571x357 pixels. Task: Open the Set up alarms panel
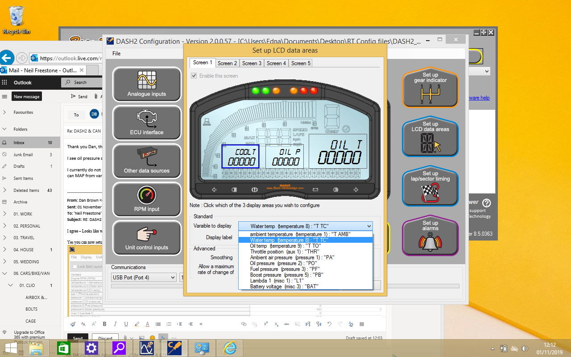click(x=430, y=236)
